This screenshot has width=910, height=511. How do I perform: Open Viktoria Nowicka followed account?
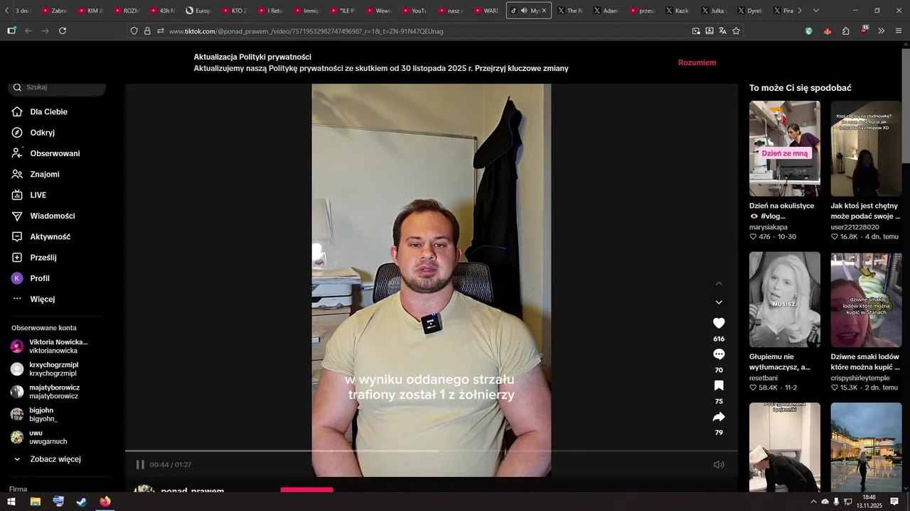click(x=50, y=346)
